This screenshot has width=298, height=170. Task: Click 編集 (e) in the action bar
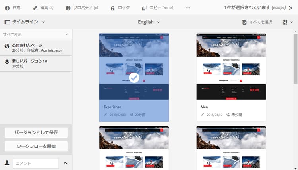click(x=47, y=8)
